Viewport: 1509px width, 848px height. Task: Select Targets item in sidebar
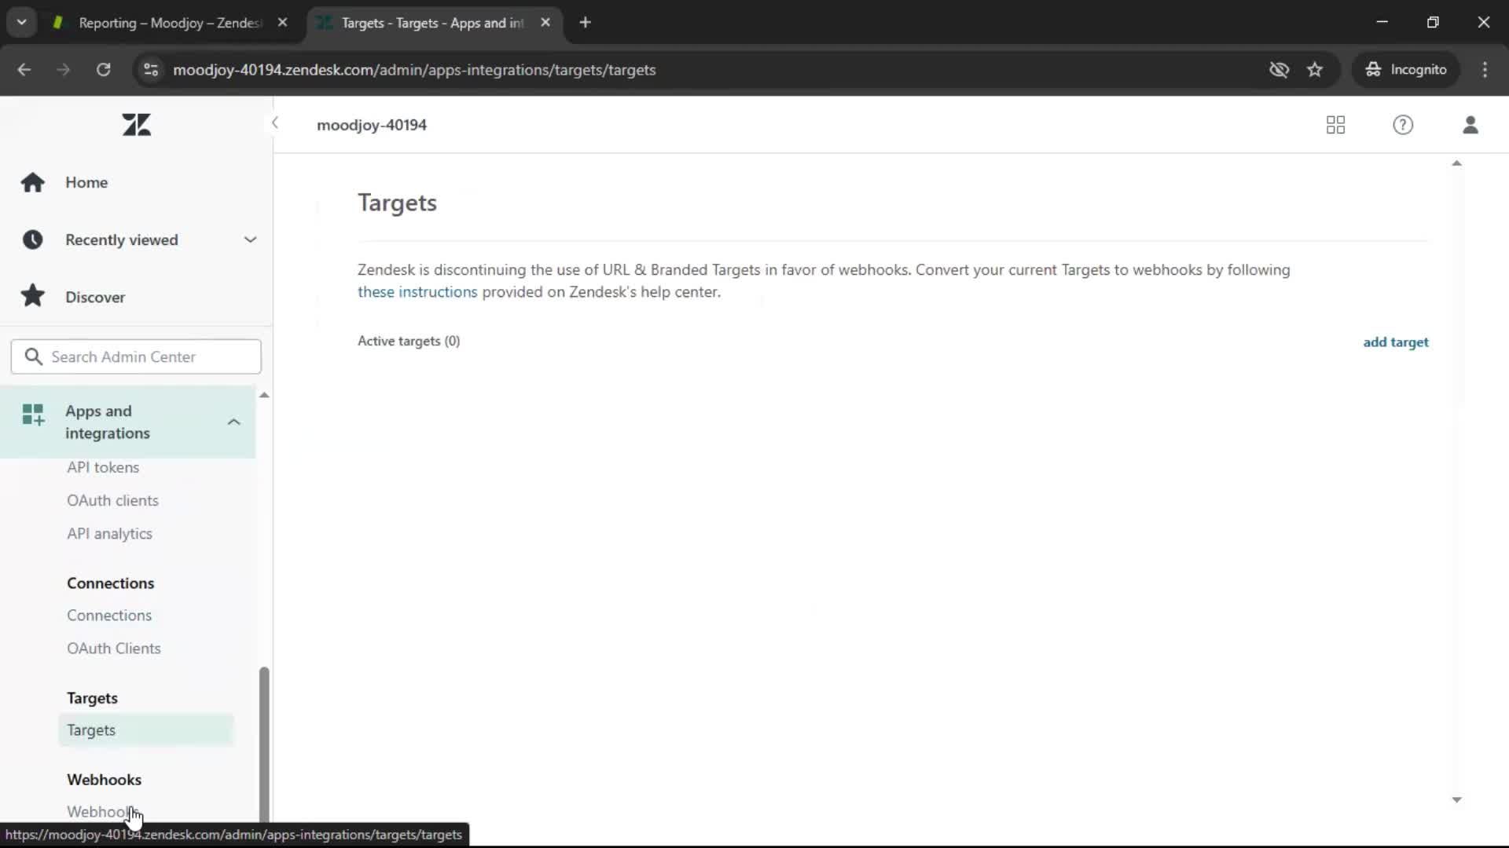145,730
